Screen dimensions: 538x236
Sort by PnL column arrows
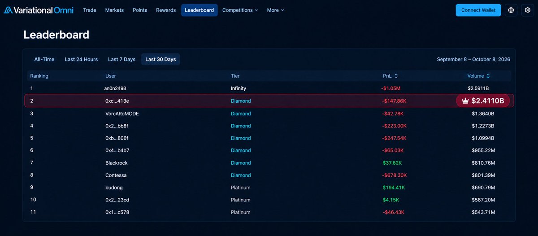click(x=396, y=76)
